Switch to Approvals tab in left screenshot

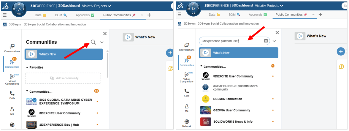[85, 15]
